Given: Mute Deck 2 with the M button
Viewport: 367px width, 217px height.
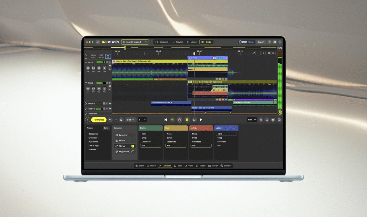Looking at the screenshot, I should pos(110,86).
